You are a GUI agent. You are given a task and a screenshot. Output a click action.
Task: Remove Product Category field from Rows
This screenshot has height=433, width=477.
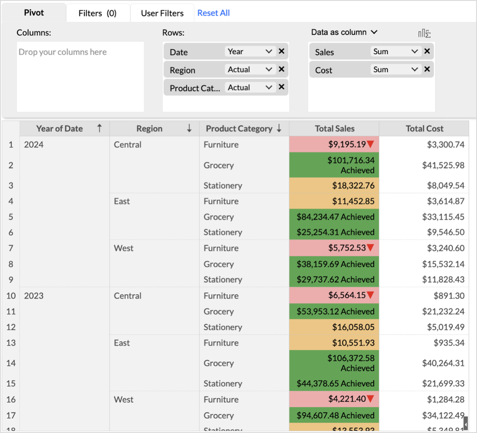(x=281, y=87)
